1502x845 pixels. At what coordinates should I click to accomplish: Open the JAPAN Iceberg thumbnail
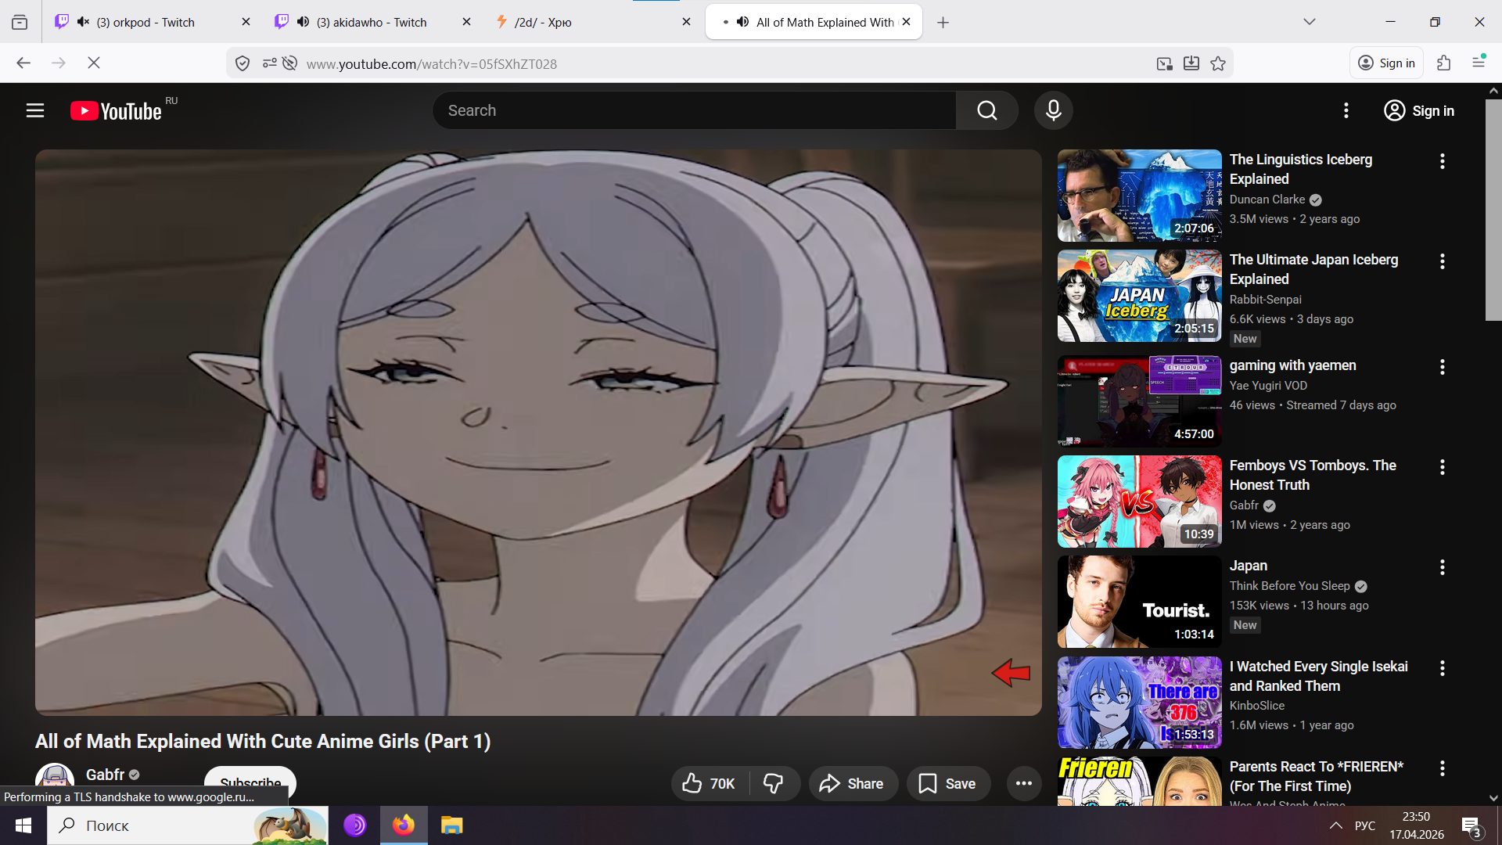pyautogui.click(x=1139, y=296)
